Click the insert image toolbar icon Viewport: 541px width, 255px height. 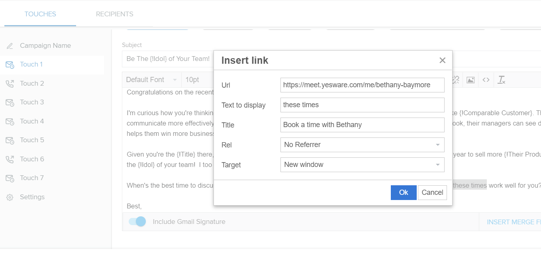click(470, 80)
